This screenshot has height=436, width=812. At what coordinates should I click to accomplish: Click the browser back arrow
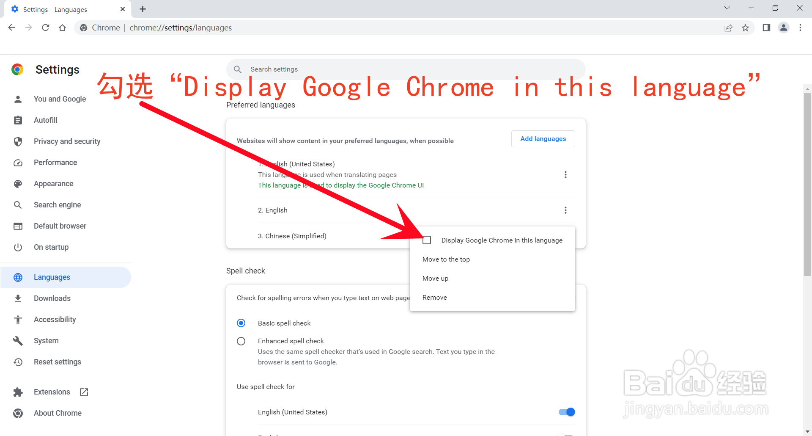point(11,28)
